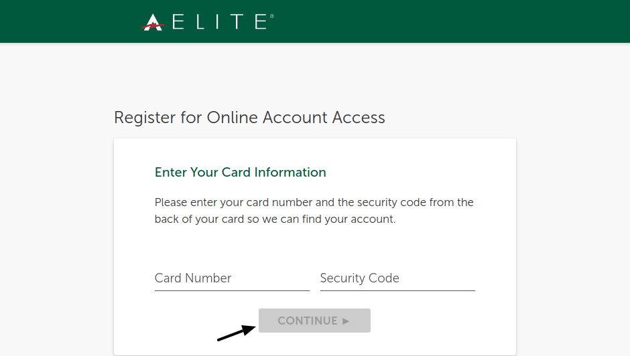Click the word 'CONTINUE' on the gray button

(308, 321)
